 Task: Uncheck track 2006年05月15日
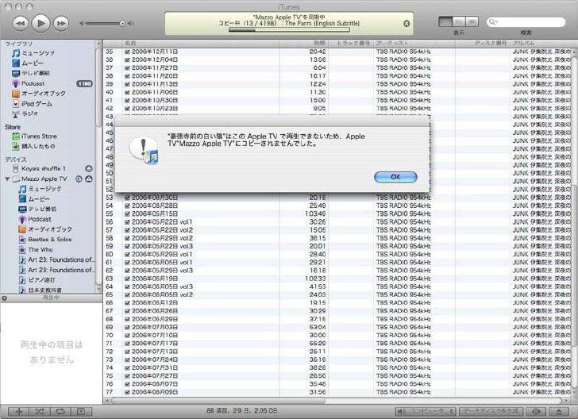(127, 214)
